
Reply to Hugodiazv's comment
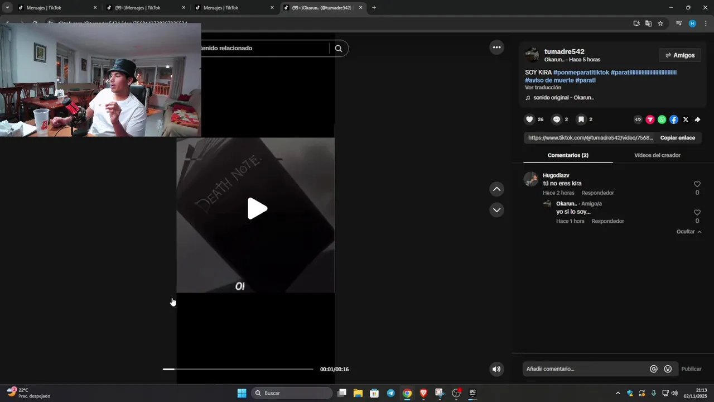coord(597,193)
